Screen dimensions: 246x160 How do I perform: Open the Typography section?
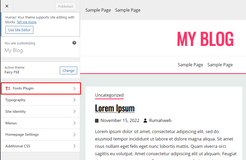[x=40, y=100]
